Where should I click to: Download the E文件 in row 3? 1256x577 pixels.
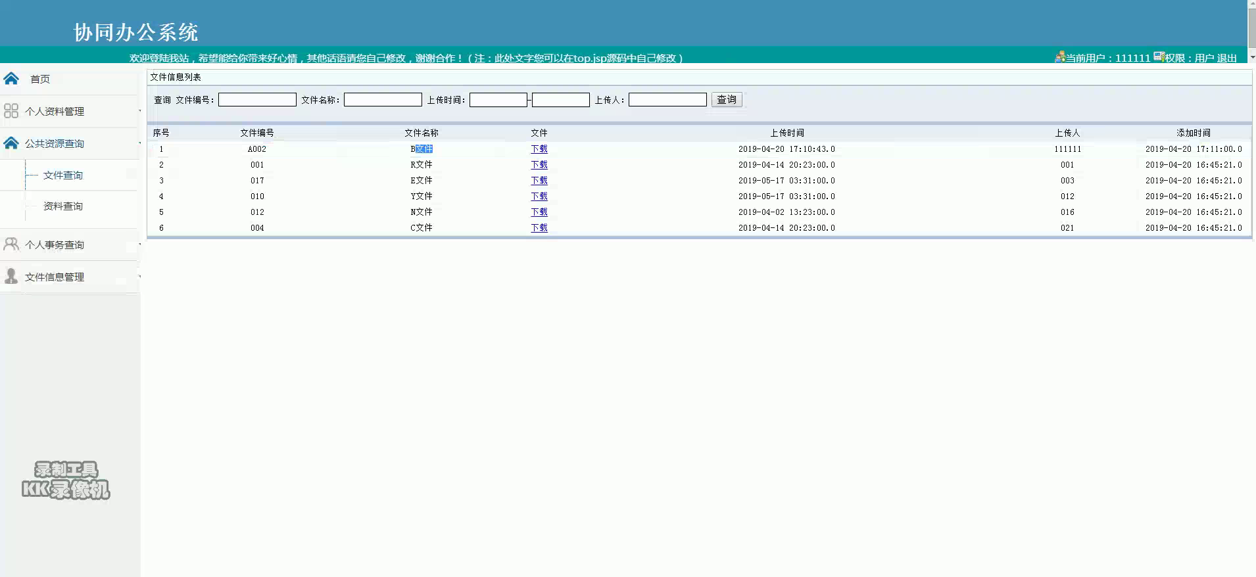539,181
